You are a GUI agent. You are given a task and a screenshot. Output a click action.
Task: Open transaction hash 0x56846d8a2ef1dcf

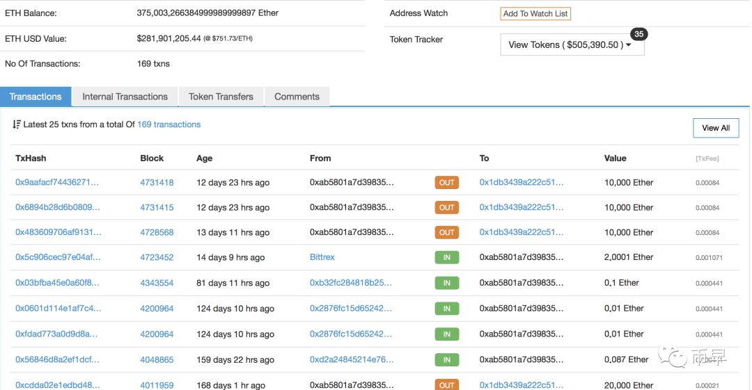58,360
